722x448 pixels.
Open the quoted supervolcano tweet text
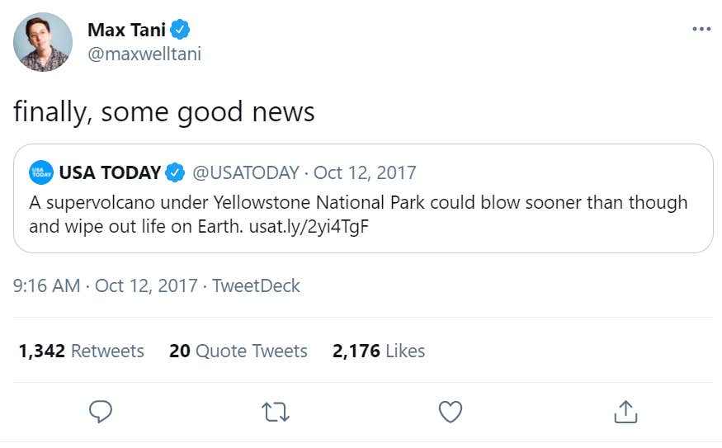pyautogui.click(x=358, y=203)
